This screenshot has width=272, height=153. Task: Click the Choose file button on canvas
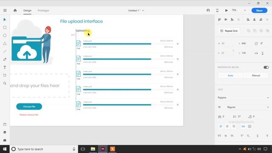[29, 107]
